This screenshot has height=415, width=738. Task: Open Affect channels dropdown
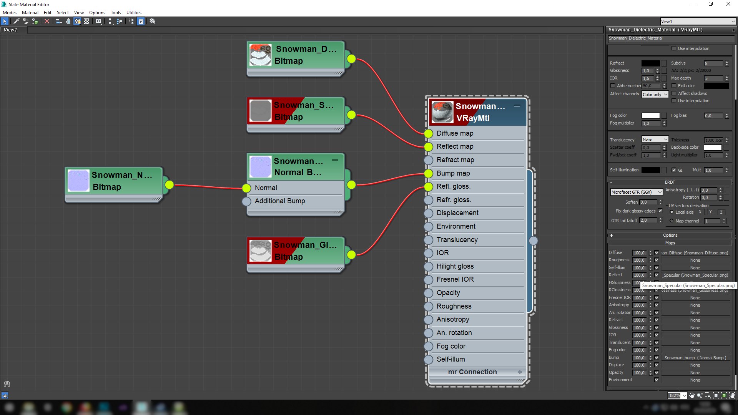(x=655, y=95)
